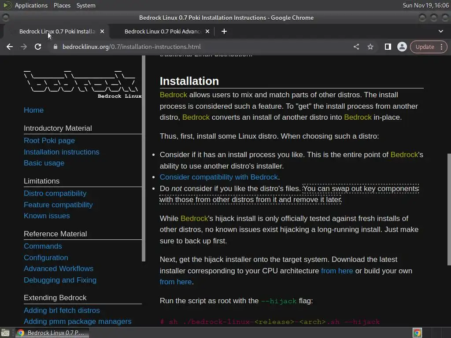
Task: Open the Chrome profile avatar
Action: point(402,47)
